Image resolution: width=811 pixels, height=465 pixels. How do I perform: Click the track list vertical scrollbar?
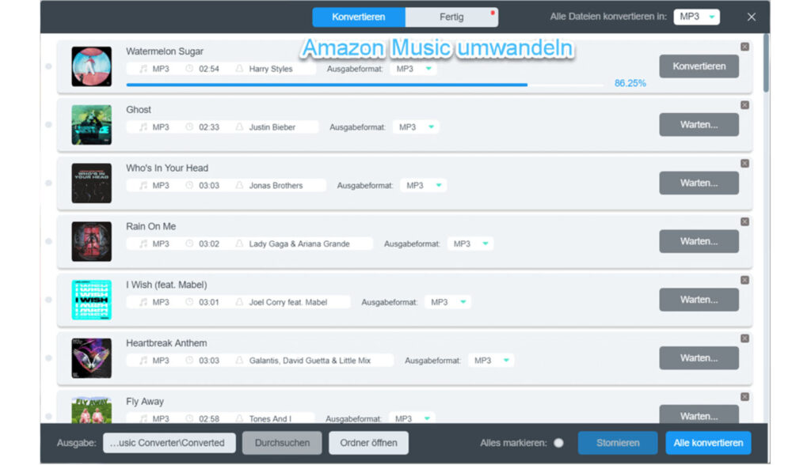(x=766, y=63)
